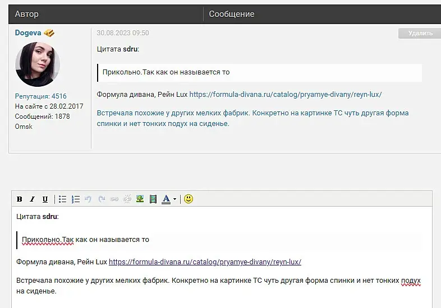Open formula-divana.ru link inside the editor
The width and height of the screenshot is (441, 308).
[205, 262]
